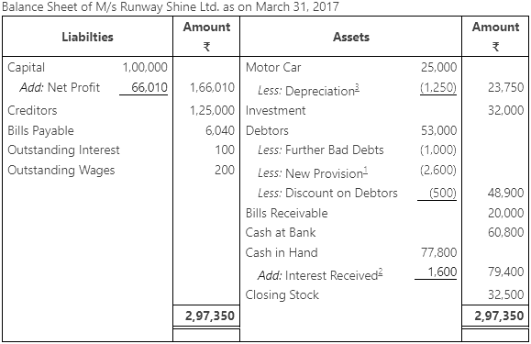Select the Net Profit value 66,010
Screen dimensions: 531x344
pos(149,87)
